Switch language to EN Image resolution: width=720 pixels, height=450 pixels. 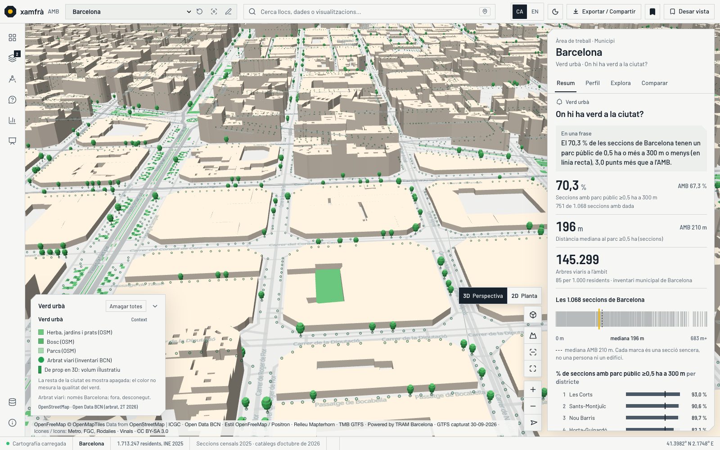(x=535, y=12)
